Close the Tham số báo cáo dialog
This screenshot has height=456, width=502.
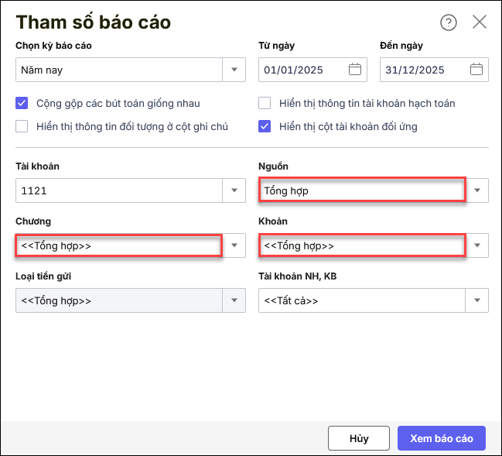pos(480,22)
